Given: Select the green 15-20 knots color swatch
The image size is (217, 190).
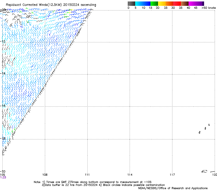Looking at the screenshot, I should (154, 4).
